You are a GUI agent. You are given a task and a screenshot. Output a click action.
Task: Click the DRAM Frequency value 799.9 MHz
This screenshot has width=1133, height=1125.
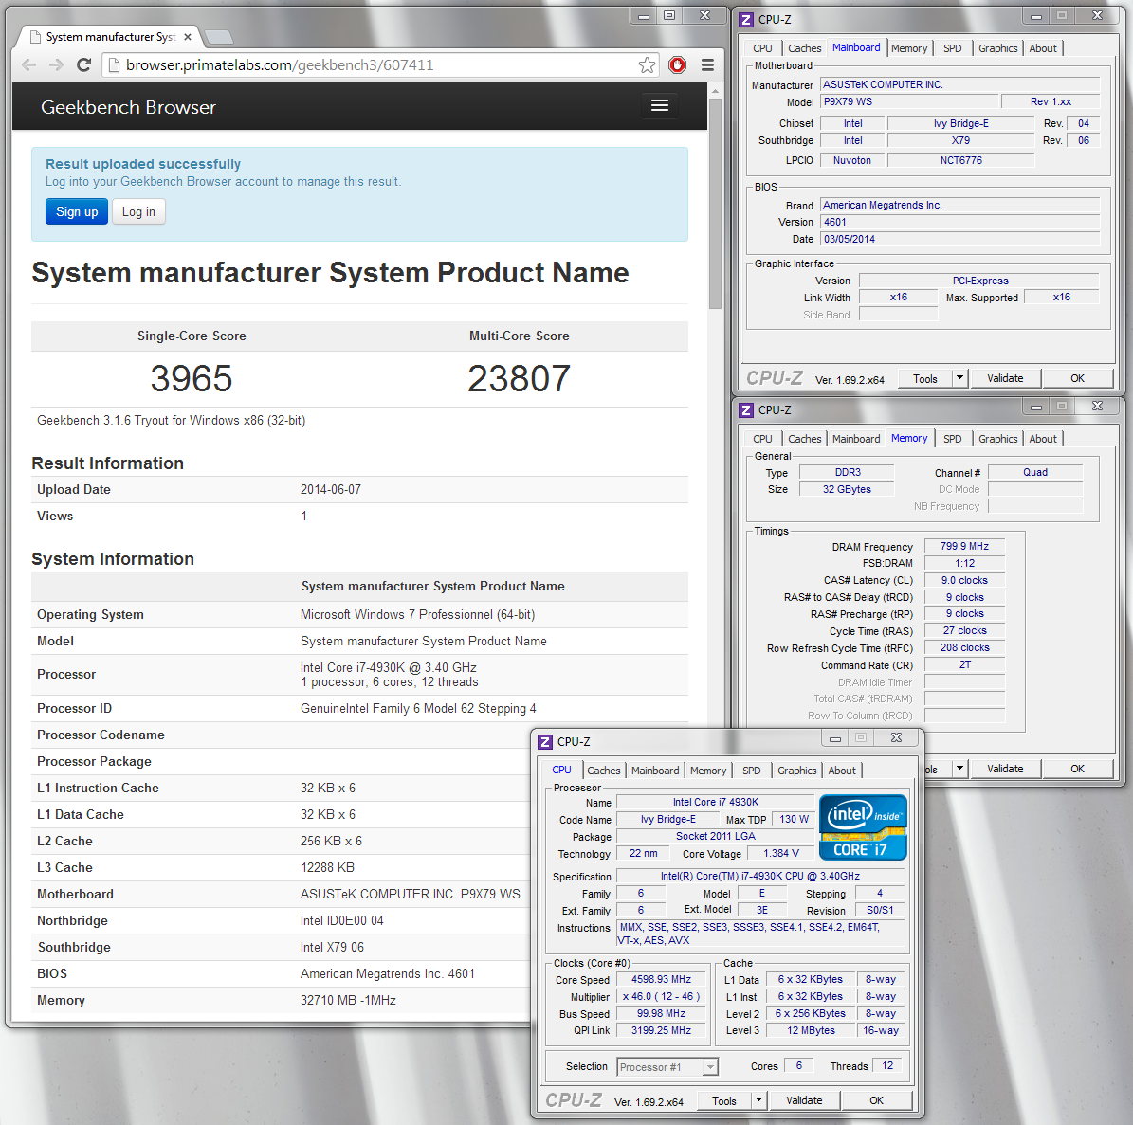tap(964, 546)
